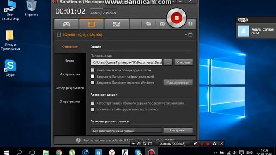The width and height of the screenshot is (276, 155).
Task: Click the camera icon in recording bar
Action: tap(214, 144)
